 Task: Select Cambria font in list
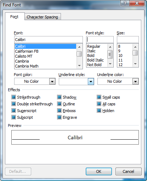45,61
